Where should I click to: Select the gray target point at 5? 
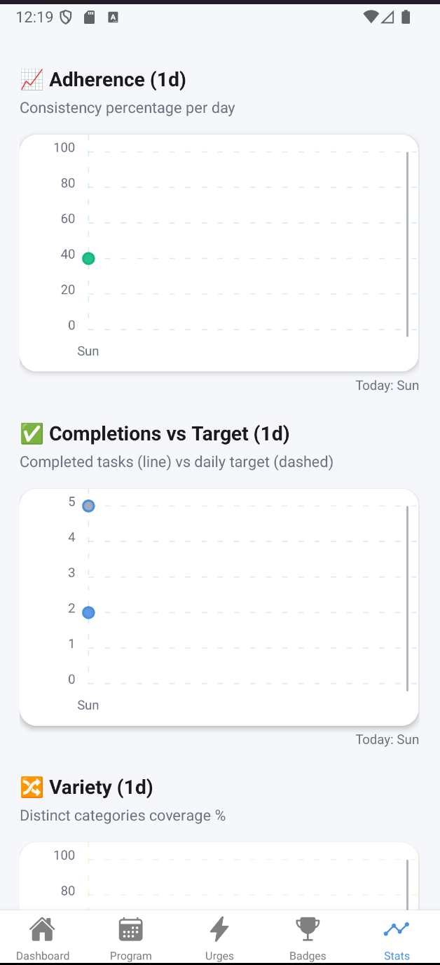click(88, 506)
